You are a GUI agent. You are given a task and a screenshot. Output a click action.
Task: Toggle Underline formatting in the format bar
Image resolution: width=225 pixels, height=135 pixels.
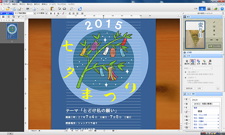point(58,13)
